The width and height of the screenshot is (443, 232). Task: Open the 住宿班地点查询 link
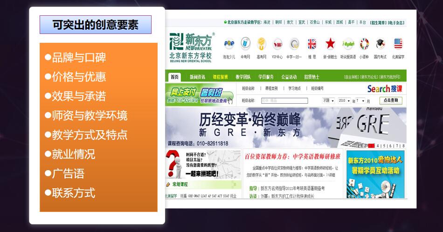(214, 100)
